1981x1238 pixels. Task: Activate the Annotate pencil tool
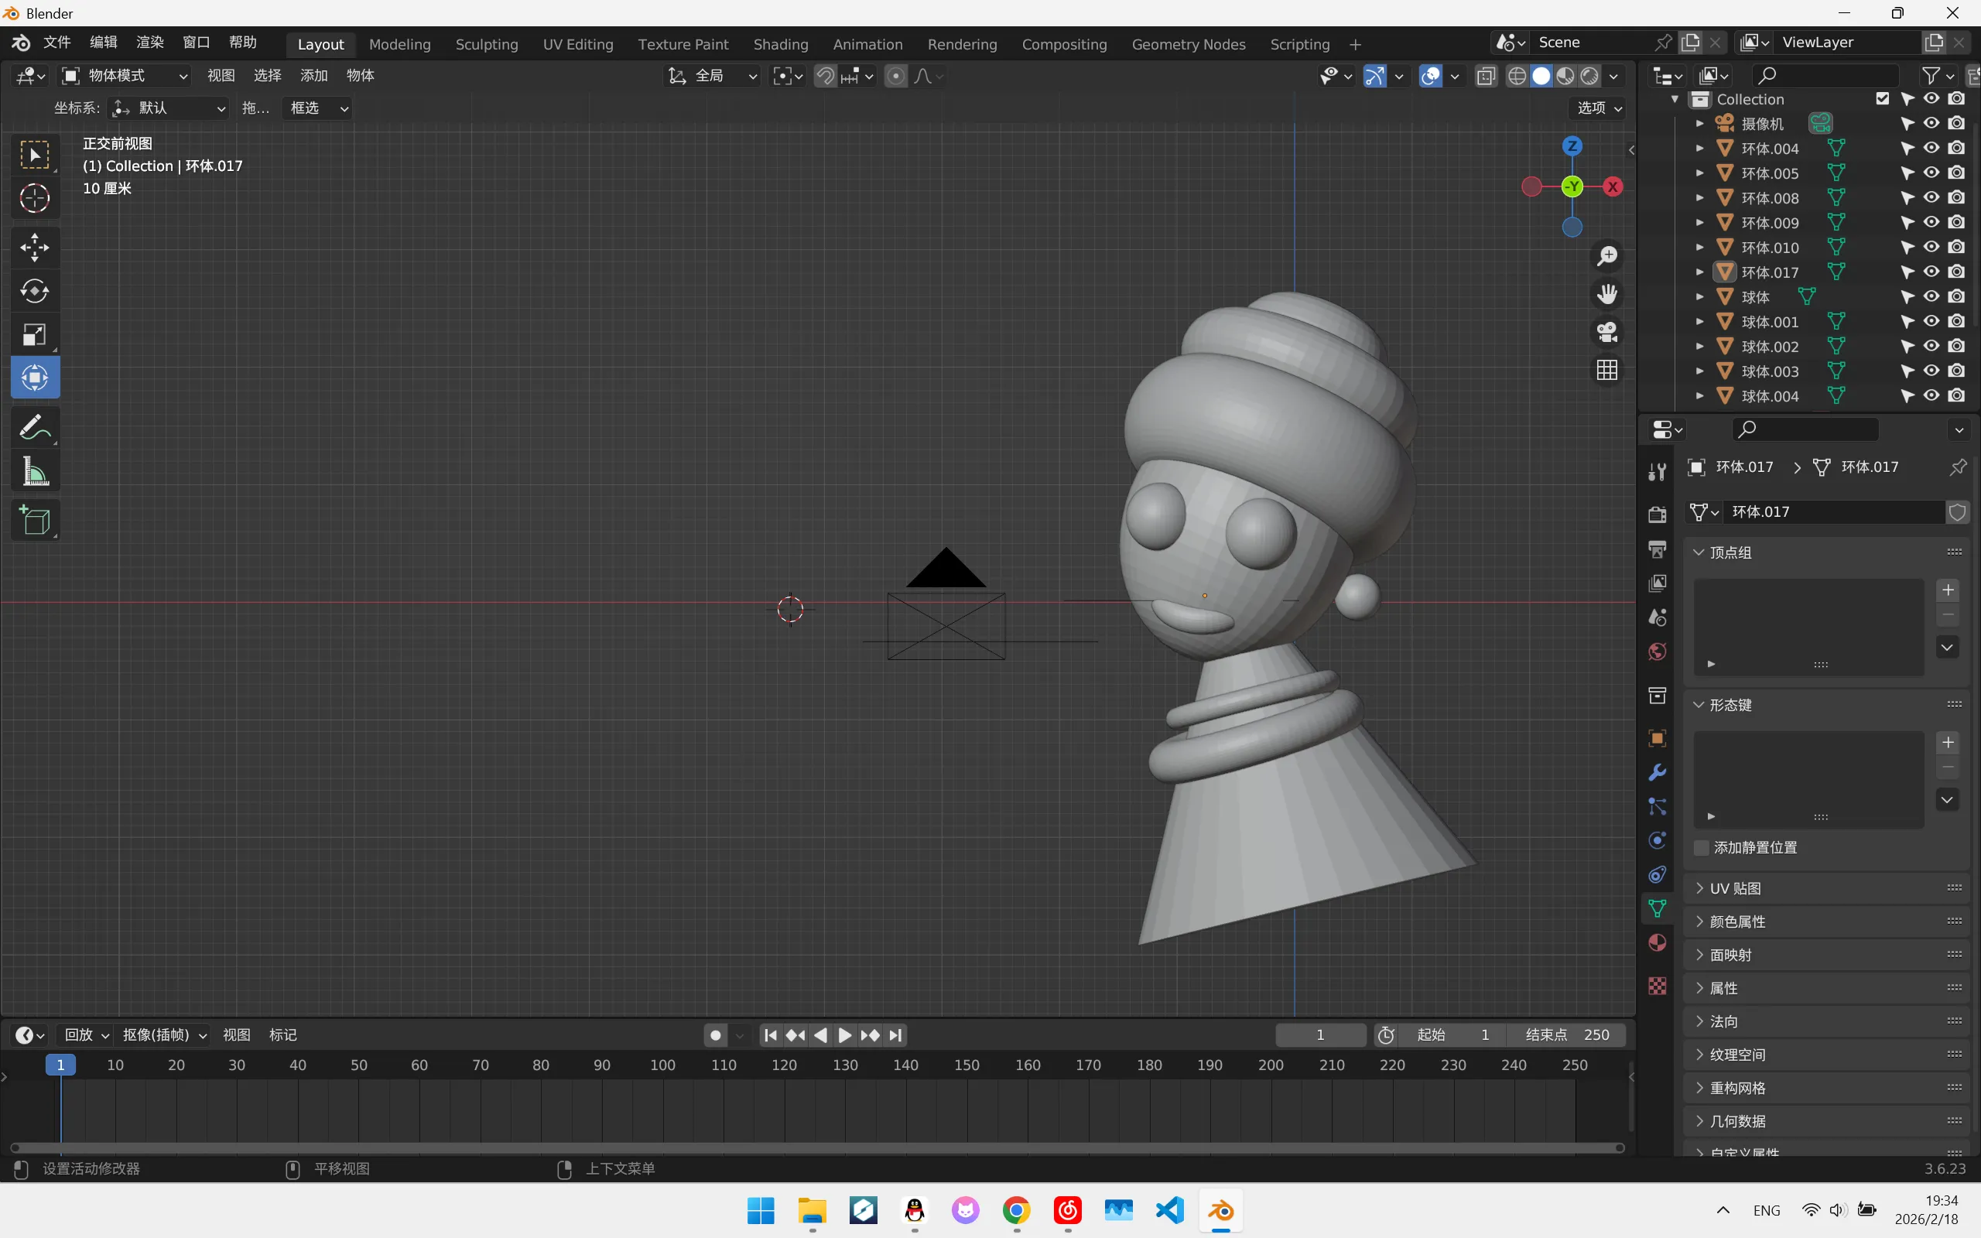point(34,427)
